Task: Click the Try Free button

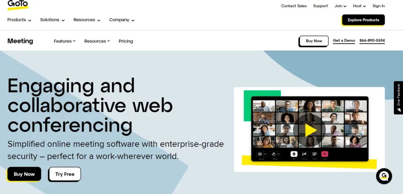Action: tap(65, 174)
